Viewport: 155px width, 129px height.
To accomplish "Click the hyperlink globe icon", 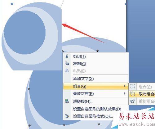I will (67, 101).
